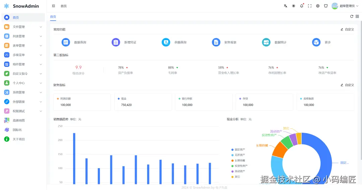Image resolution: width=362 pixels, height=190 pixels.
Task: Go to 首页 in the sidebar
Action: tap(23, 17)
